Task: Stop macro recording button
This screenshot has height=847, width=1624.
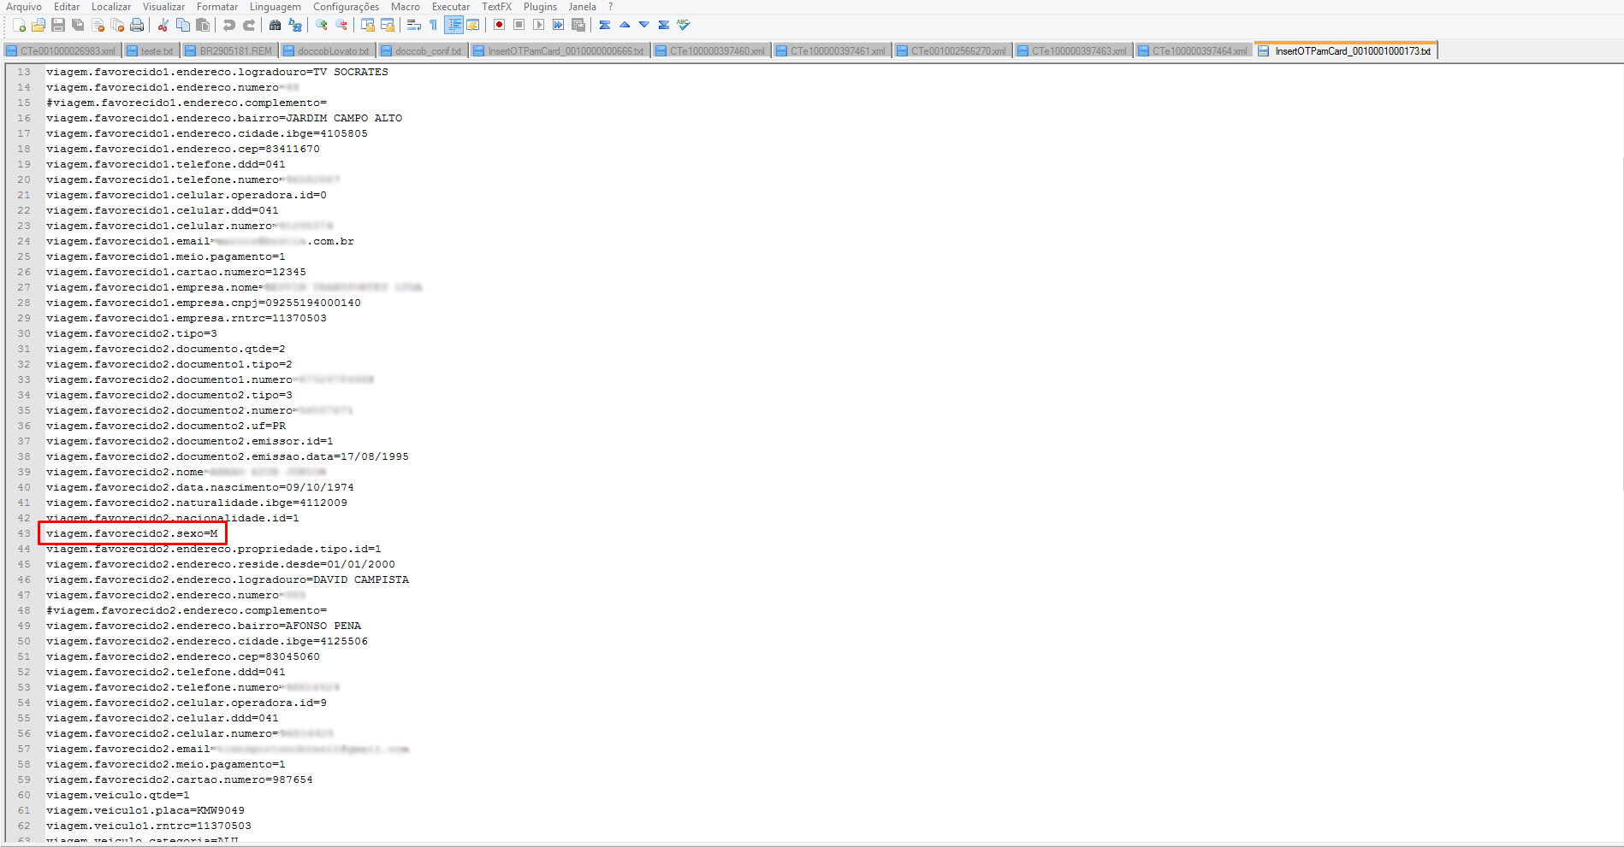Action: (519, 26)
